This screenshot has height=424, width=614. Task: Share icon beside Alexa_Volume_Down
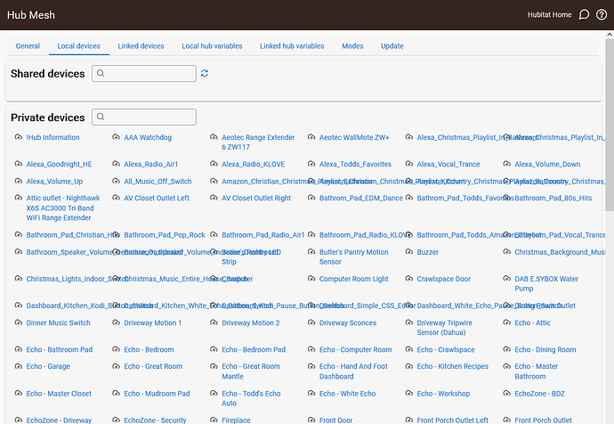(506, 164)
